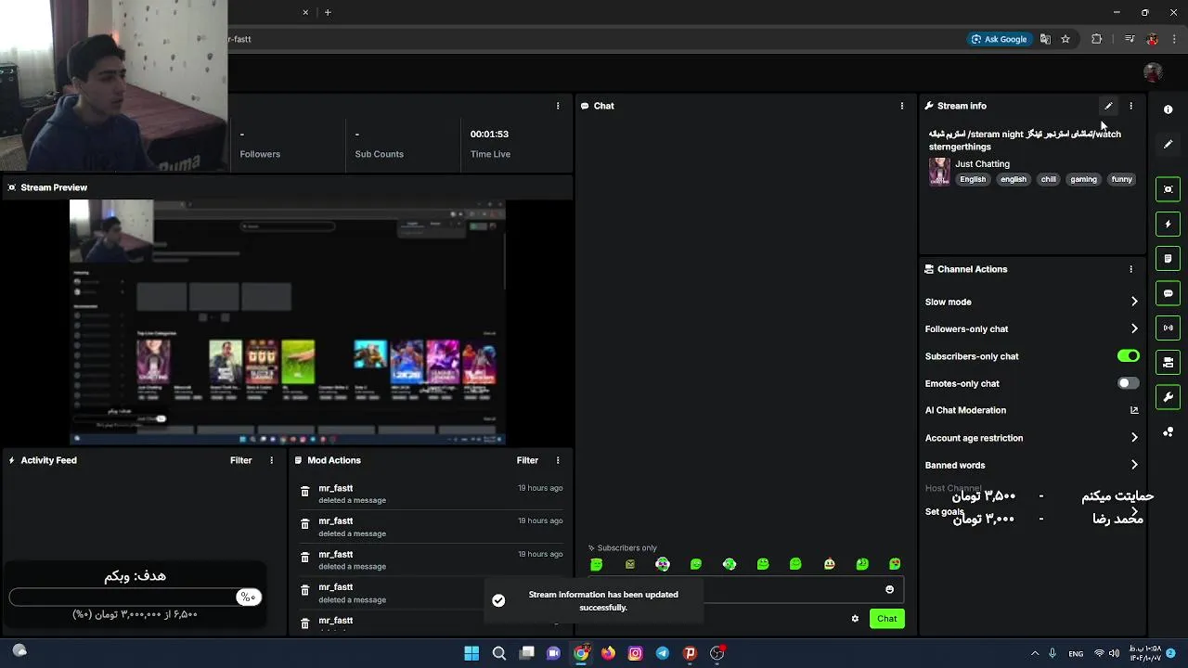The image size is (1188, 668).
Task: Open Chat panel three-dot menu
Action: (x=901, y=106)
